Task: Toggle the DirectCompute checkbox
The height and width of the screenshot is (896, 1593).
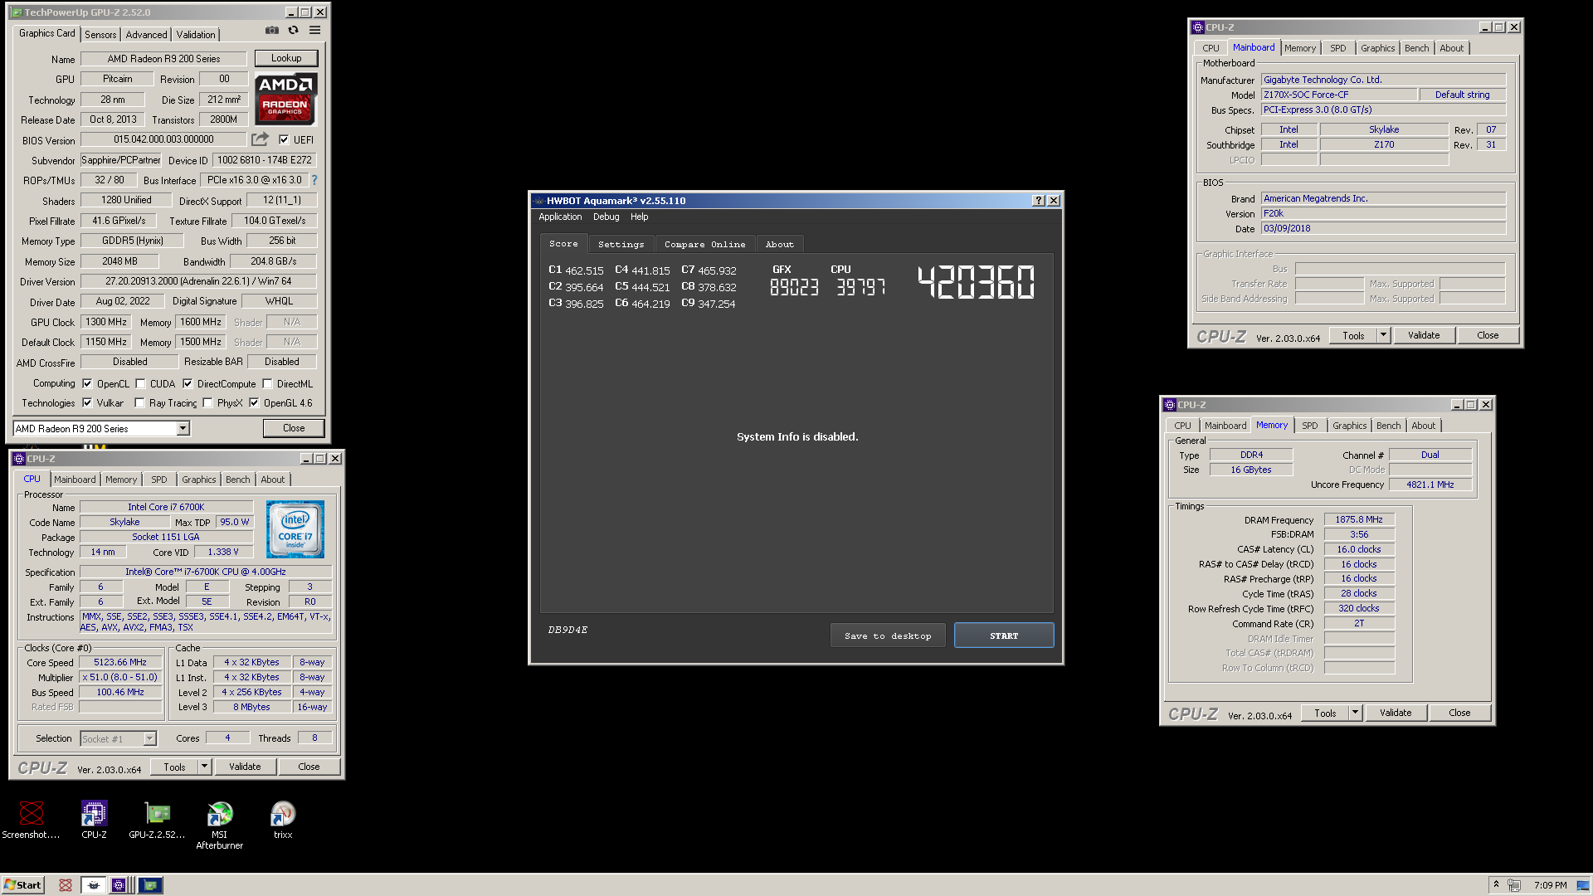Action: 188,384
